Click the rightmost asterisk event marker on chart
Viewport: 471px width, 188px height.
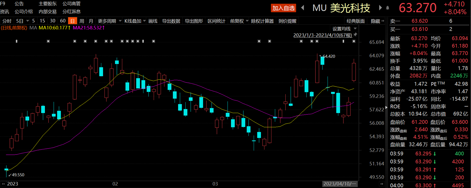[354, 41]
